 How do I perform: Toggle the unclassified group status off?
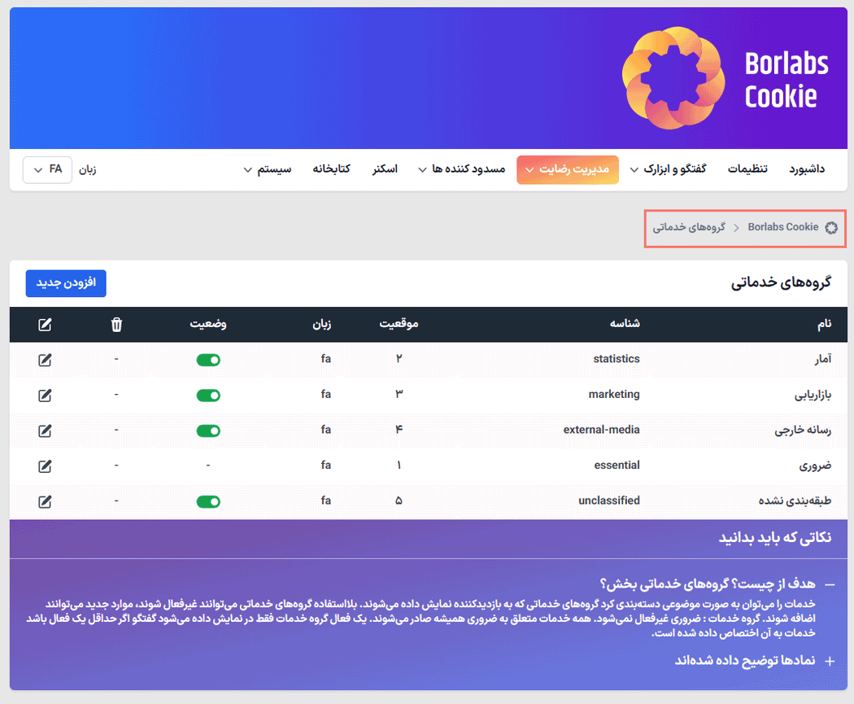(208, 501)
